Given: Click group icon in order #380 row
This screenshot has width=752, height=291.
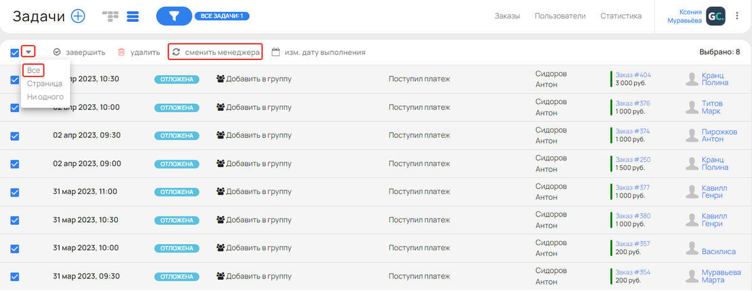Looking at the screenshot, I should click(220, 220).
